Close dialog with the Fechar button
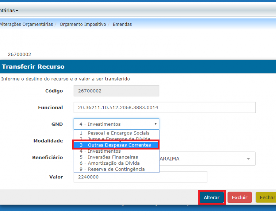276x215 pixels. tap(267, 197)
